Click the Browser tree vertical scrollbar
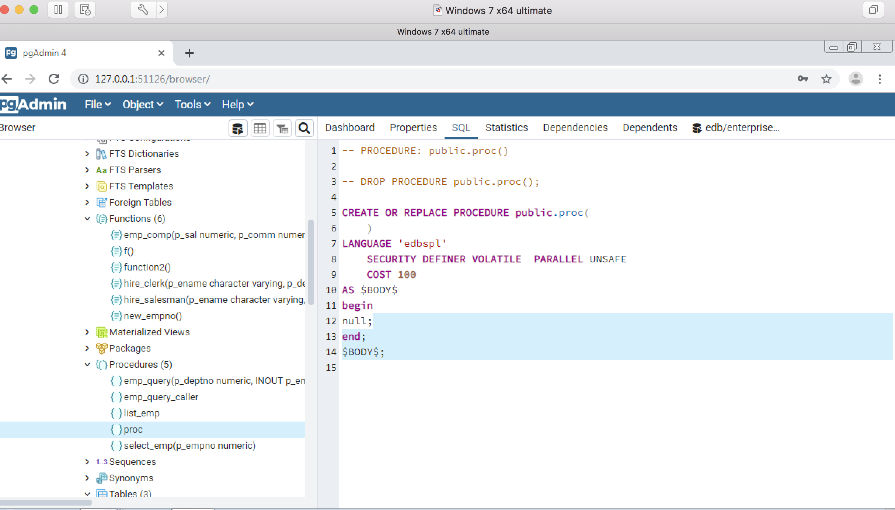 tap(311, 262)
